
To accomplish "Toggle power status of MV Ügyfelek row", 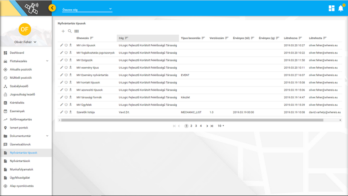I will coord(66,105).
